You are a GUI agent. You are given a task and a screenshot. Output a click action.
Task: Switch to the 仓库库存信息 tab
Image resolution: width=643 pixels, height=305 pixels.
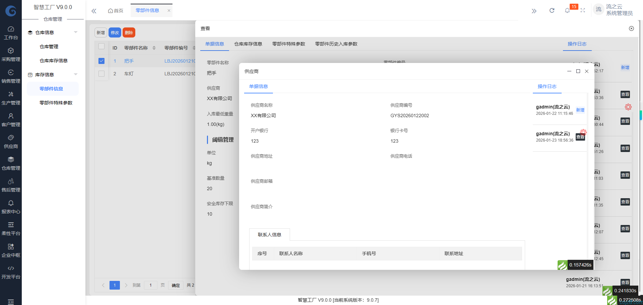pos(248,44)
